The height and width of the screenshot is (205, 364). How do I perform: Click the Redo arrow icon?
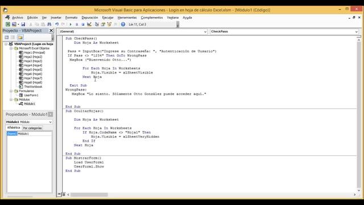coord(63,24)
